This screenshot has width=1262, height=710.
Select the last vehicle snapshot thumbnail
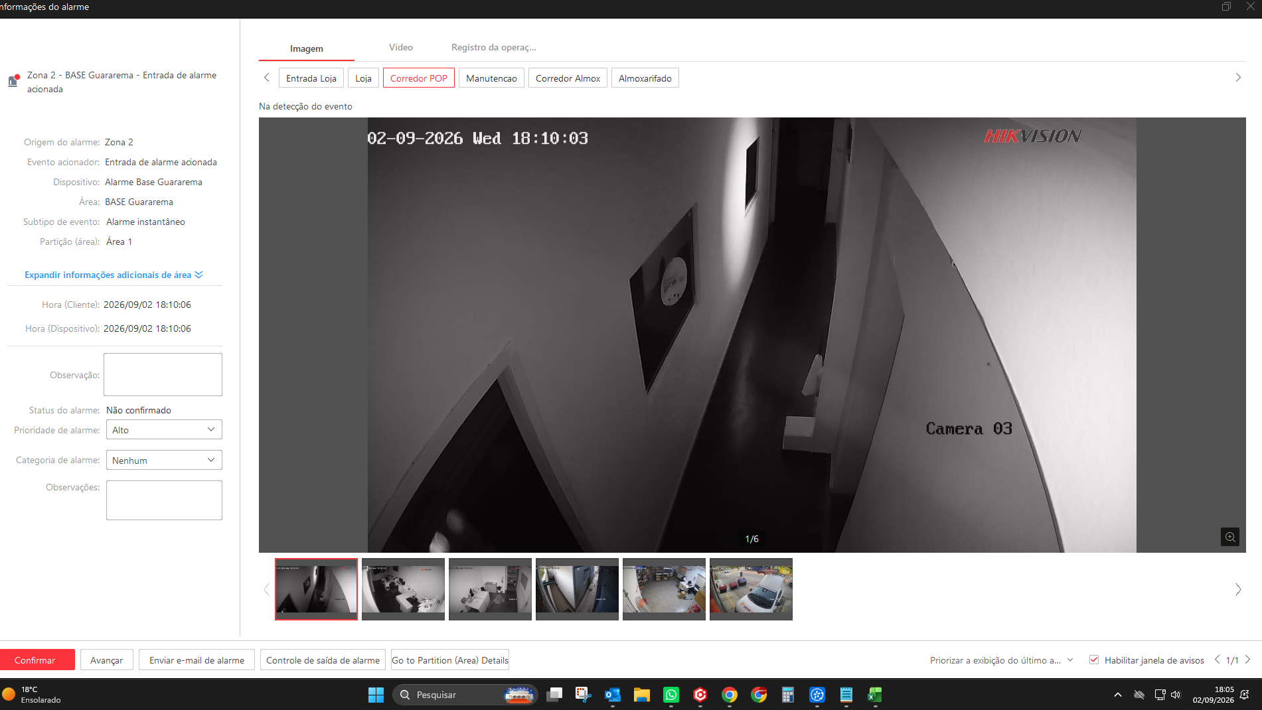point(751,589)
